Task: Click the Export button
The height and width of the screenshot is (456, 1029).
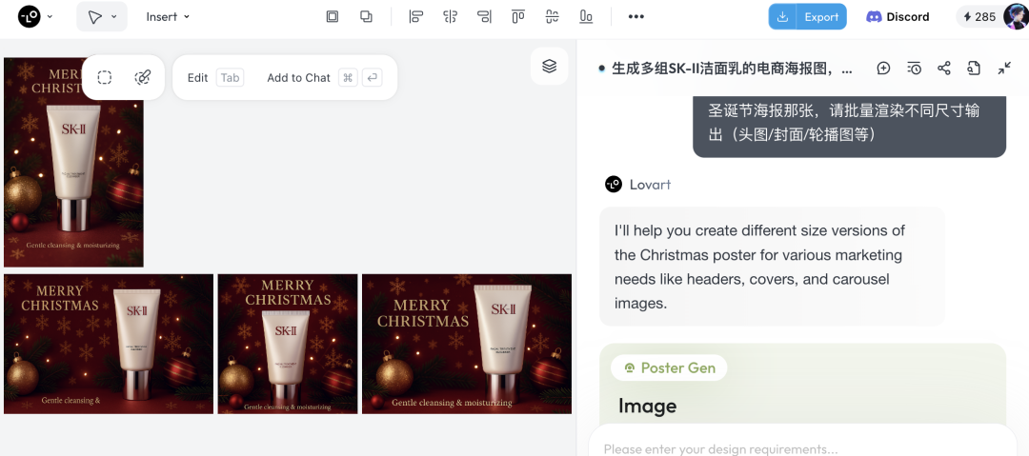Action: [807, 16]
